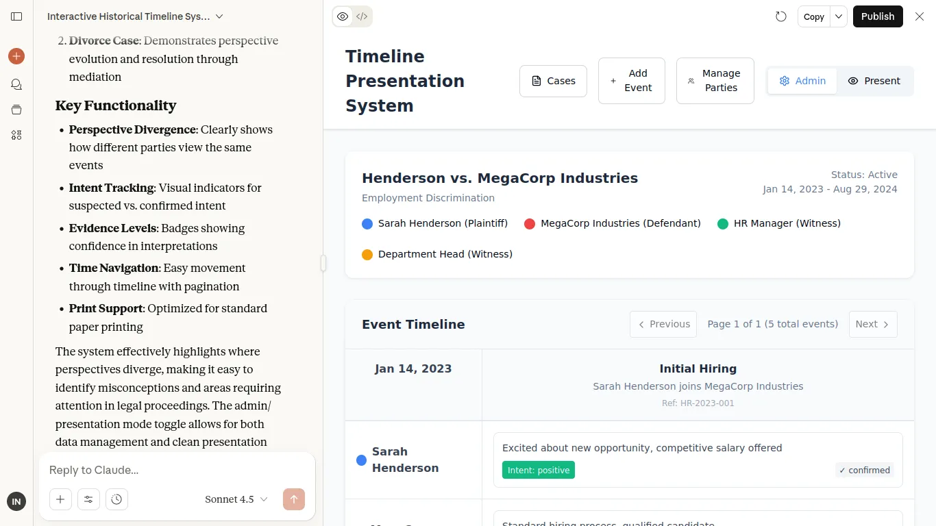936x526 pixels.
Task: Switch to preview eye view
Action: tap(343, 16)
